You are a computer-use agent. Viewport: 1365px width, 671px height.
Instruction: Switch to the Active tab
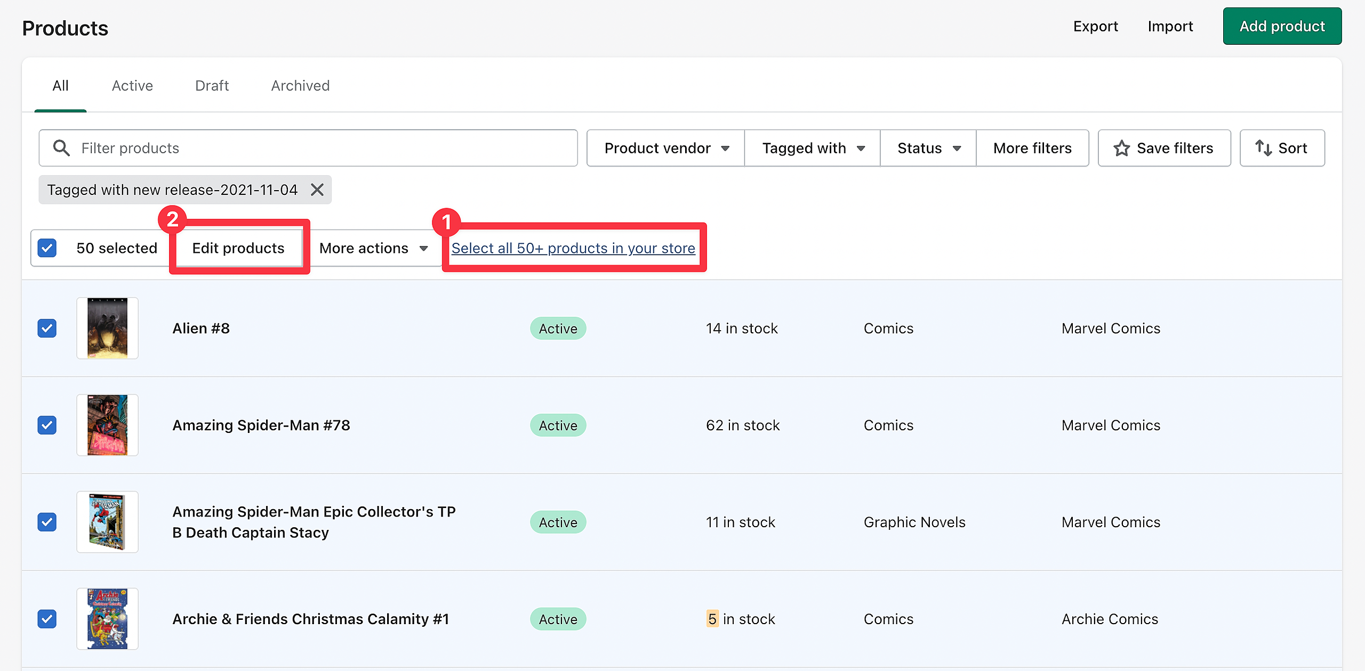[132, 86]
